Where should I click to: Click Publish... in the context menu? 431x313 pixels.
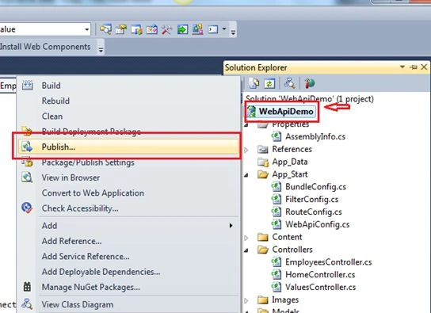[128, 147]
